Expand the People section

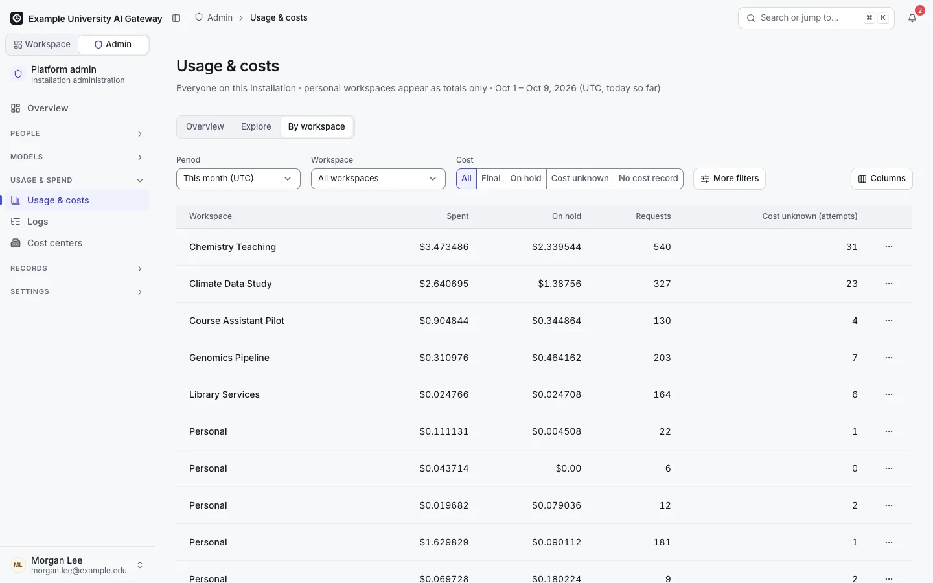click(x=77, y=133)
